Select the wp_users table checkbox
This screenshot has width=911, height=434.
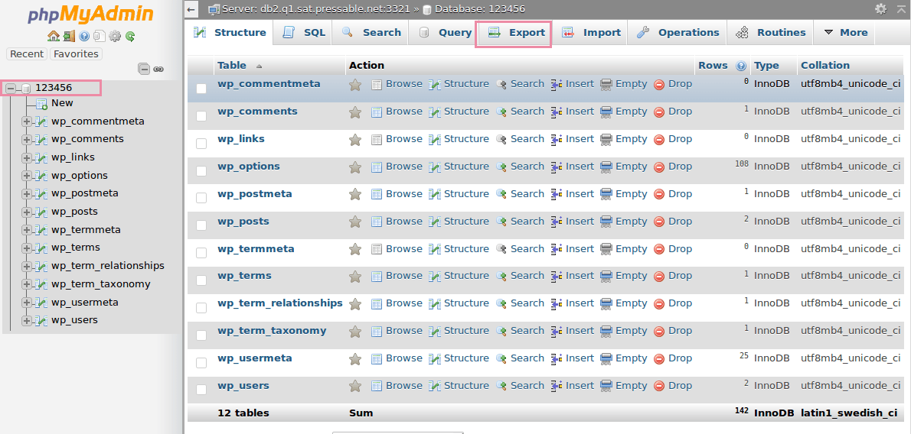(x=201, y=390)
